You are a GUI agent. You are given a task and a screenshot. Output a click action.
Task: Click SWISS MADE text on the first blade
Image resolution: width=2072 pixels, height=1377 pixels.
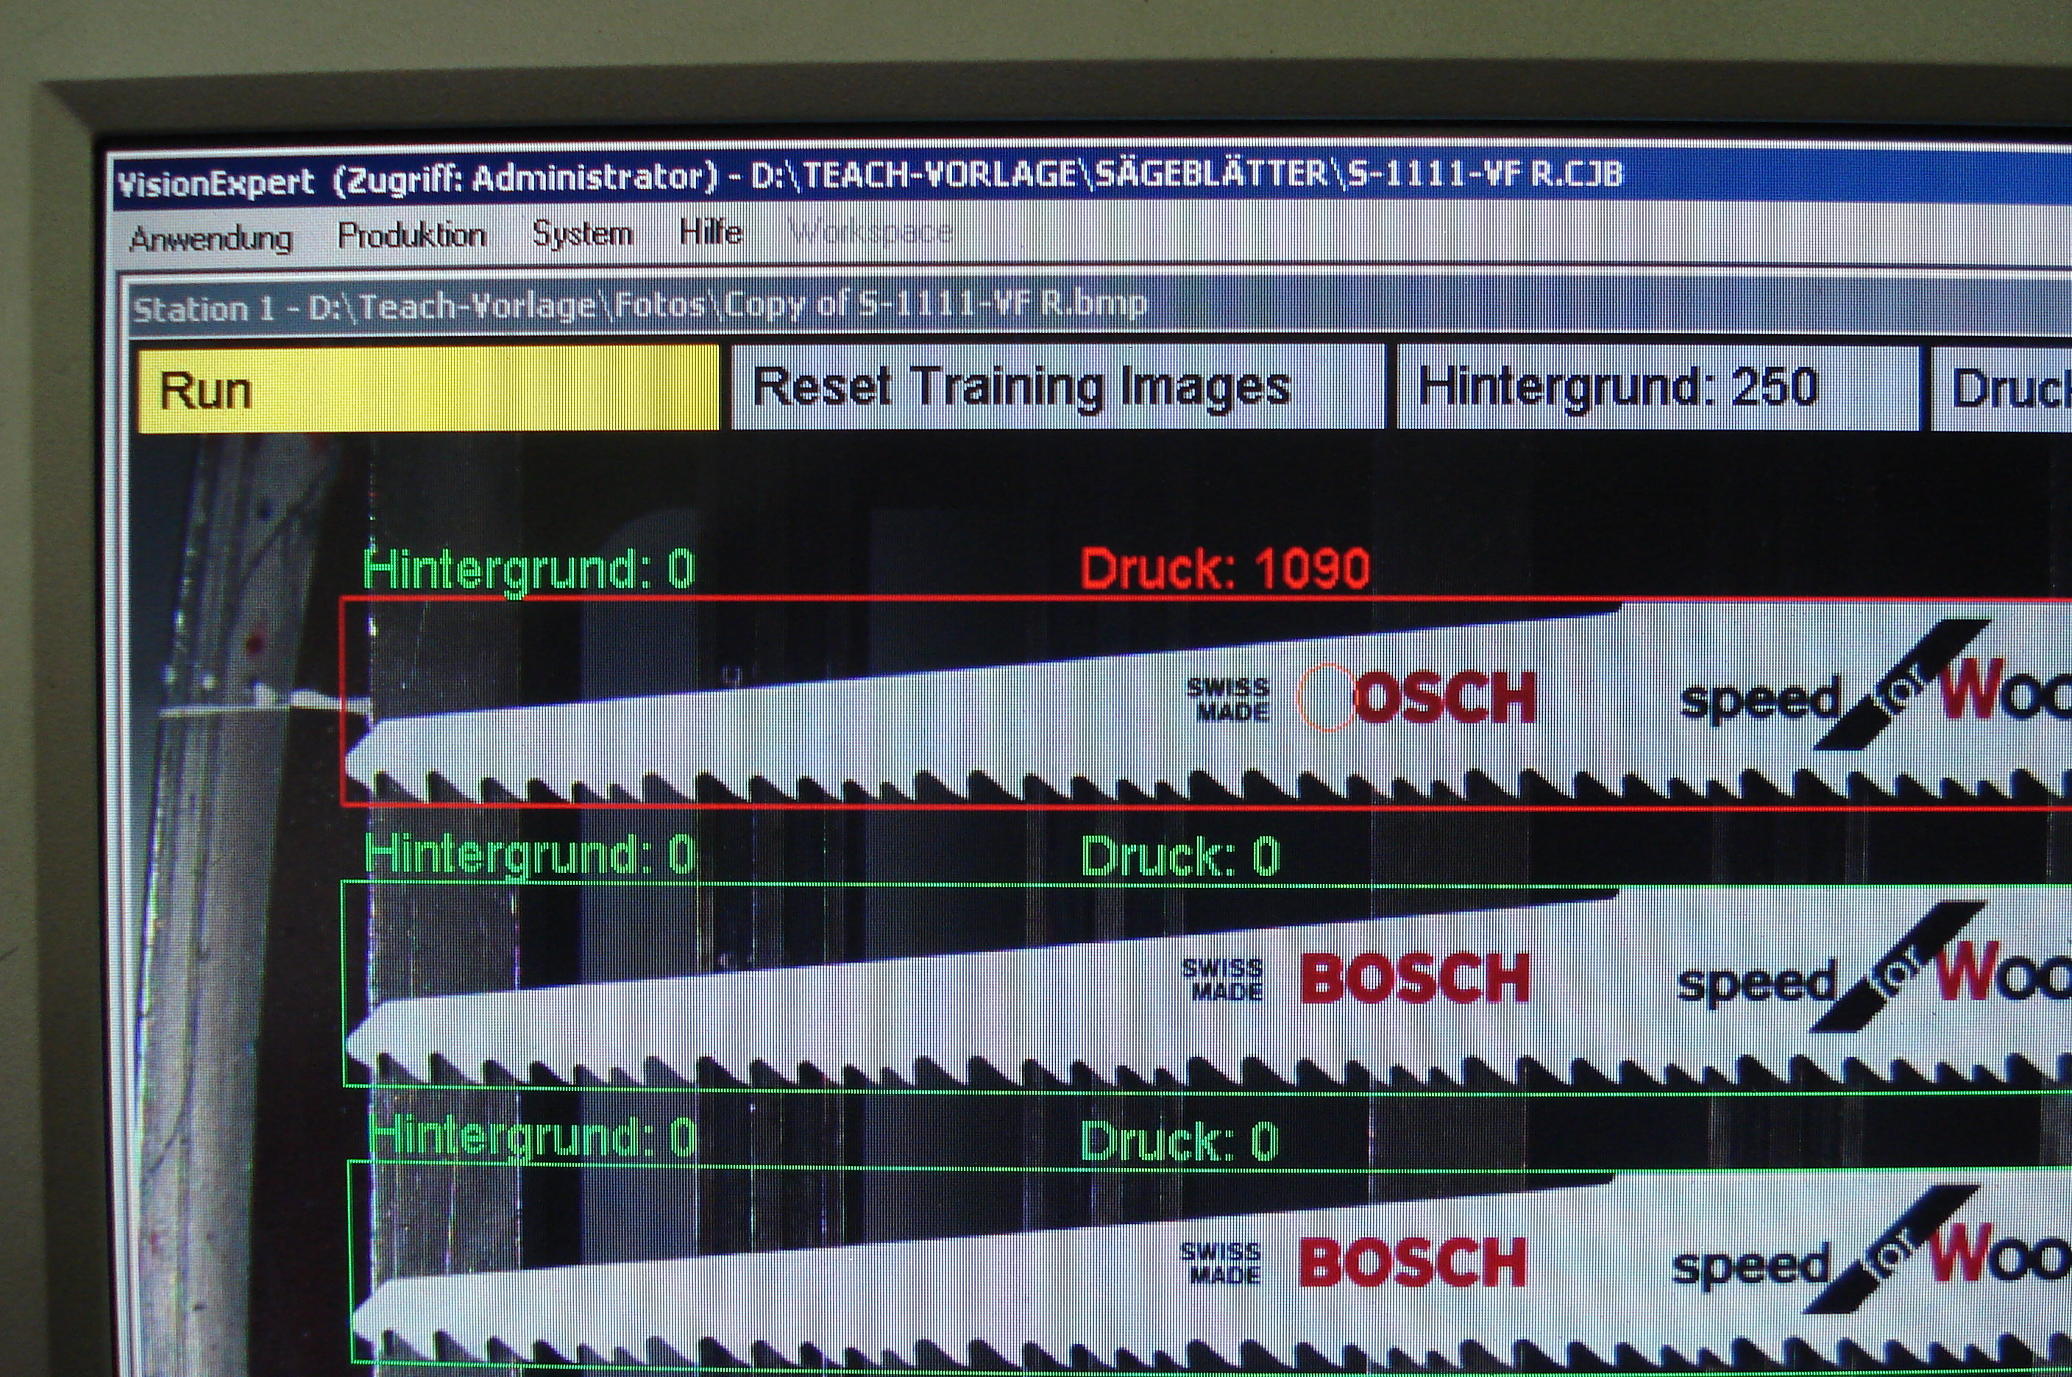1228,699
